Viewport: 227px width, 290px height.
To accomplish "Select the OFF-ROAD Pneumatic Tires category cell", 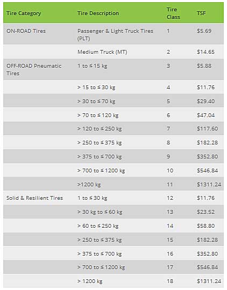I will (x=34, y=69).
